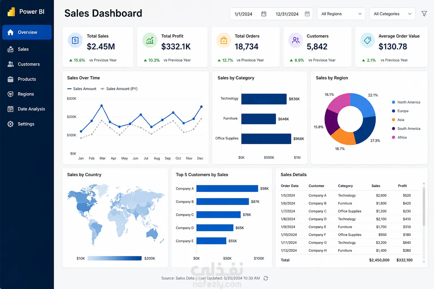Sort by Category column header
This screenshot has height=289, width=434.
[x=345, y=186]
